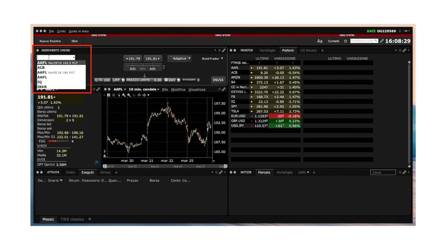The height and width of the screenshot is (250, 445).
Task: Click the Cerca news search field
Action: click(383, 172)
